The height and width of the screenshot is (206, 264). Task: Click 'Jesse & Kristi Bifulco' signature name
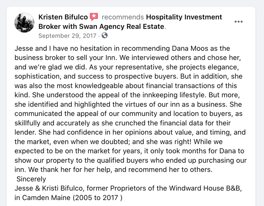tap(48, 188)
